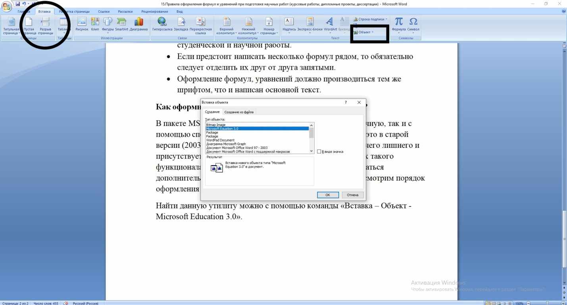
Task: Insert a cross-reference (Перекрестная ссылка)
Action: (x=201, y=26)
